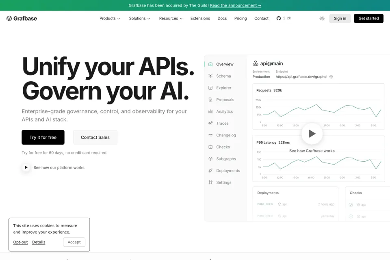Click the endpoint settings gear icon
This screenshot has width=390, height=260.
pyautogui.click(x=331, y=77)
